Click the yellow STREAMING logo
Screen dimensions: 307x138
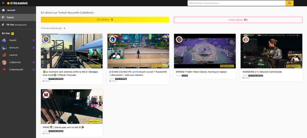click(x=17, y=3)
